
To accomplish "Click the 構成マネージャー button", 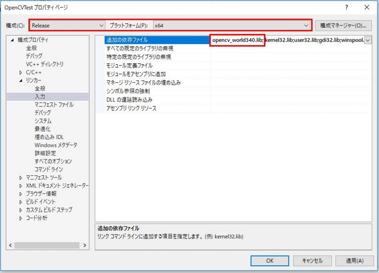I will click(343, 26).
